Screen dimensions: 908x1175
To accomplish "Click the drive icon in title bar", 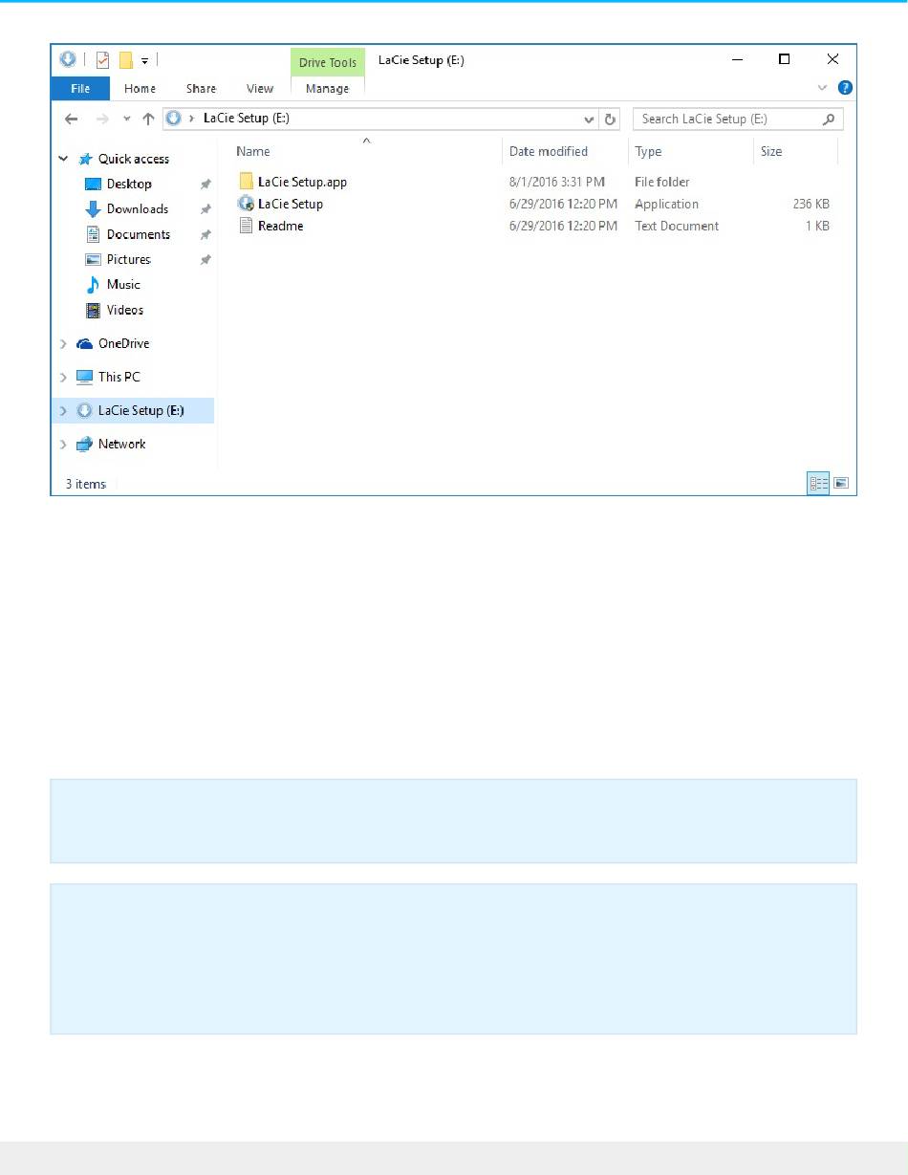I will click(x=67, y=59).
